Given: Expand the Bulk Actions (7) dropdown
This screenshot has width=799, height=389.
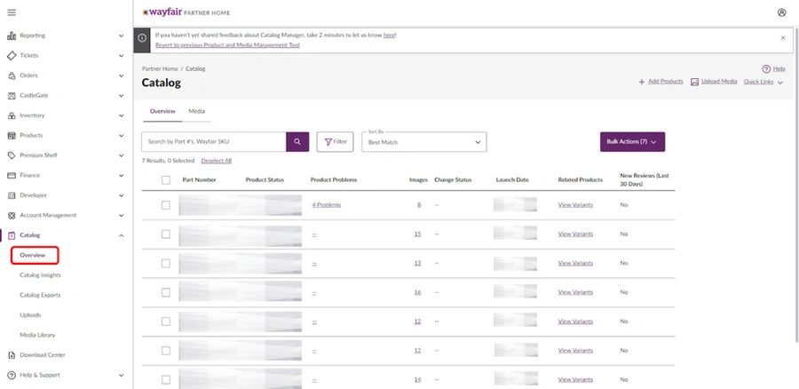Looking at the screenshot, I should 632,142.
